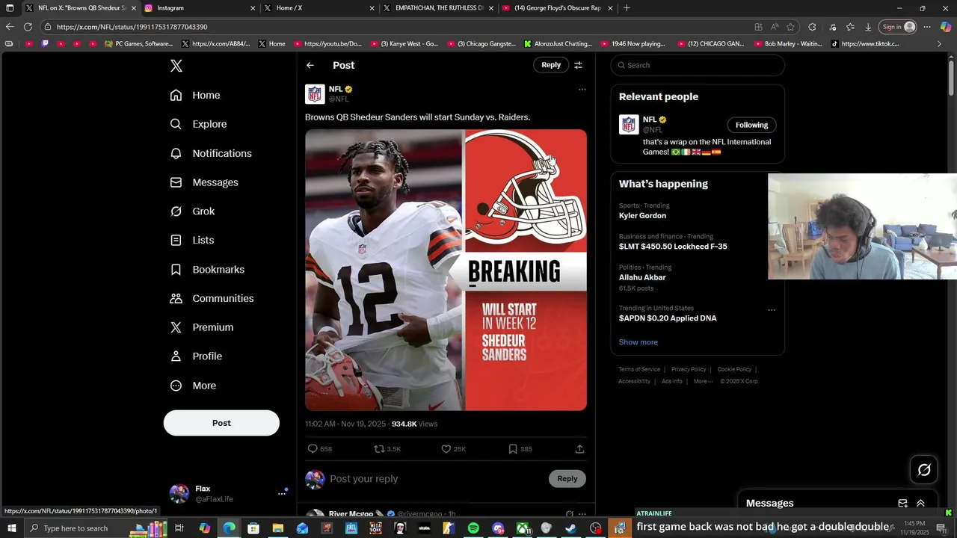957x538 pixels.
Task: Go back using the Post header arrow
Action: pos(310,65)
